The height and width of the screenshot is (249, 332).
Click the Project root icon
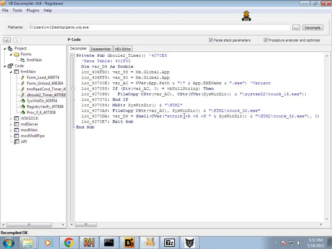[10, 49]
